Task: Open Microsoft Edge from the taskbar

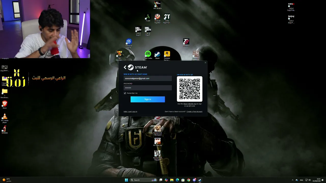Action: point(178,180)
